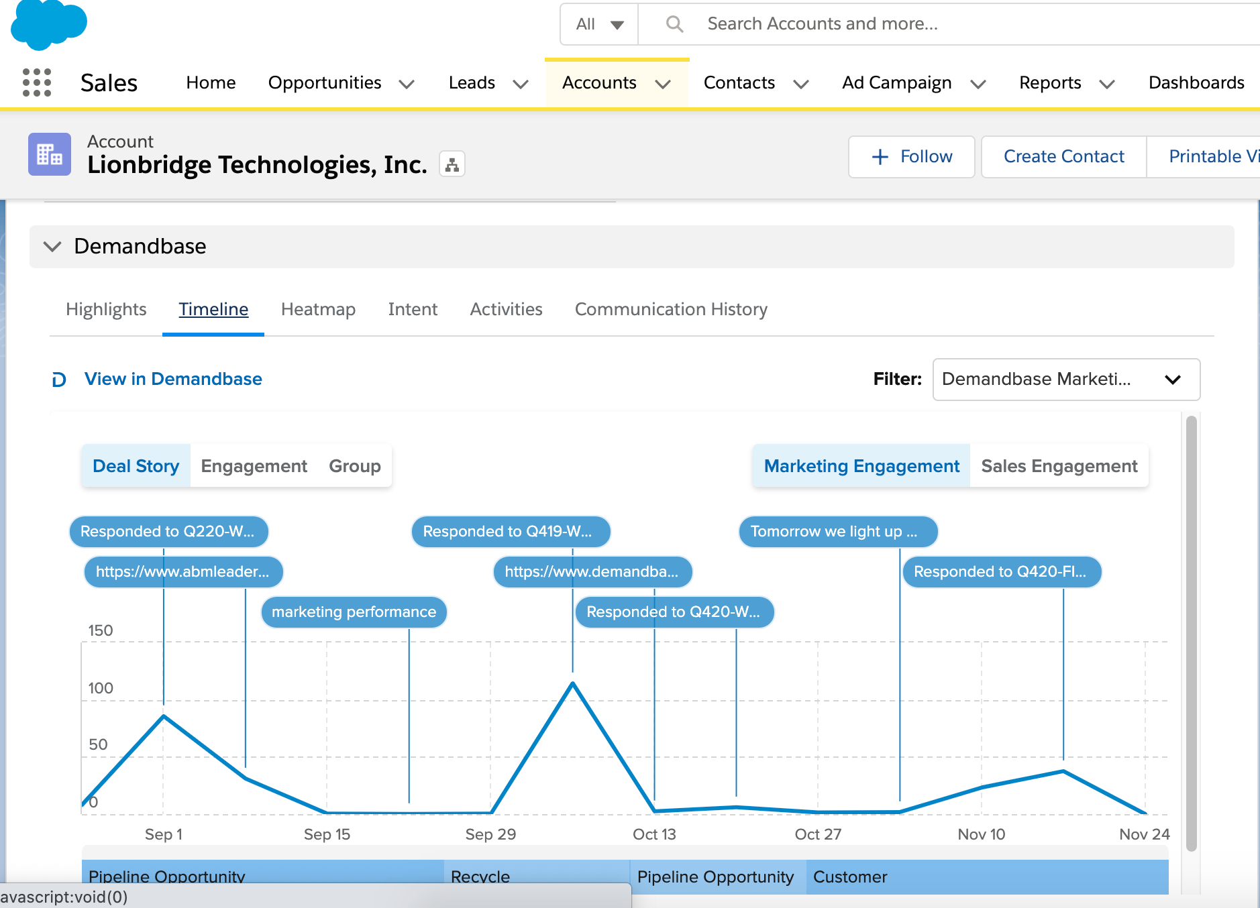Viewport: 1260px width, 908px height.
Task: Switch to the Highlights tab
Action: [x=106, y=309]
